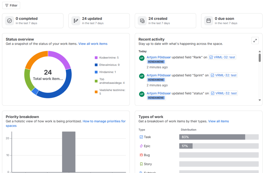Click the Epic lightning icon
The width and height of the screenshot is (270, 173).
click(x=141, y=146)
